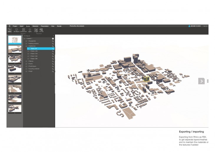Viewport: 215px width, 152px height.
Task: Open the 3D Files resource icon
Action: coord(41,30)
